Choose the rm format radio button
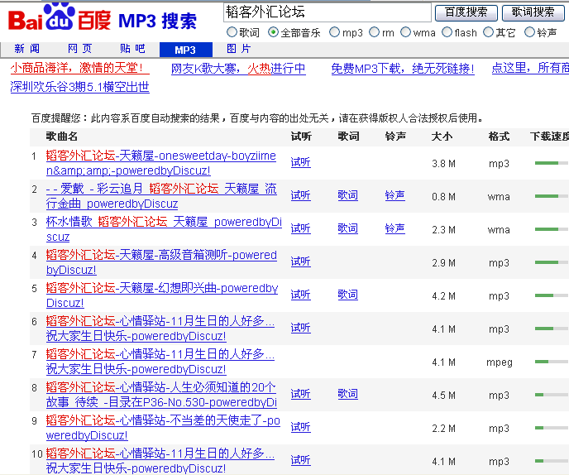This screenshot has height=475, width=569. point(374,32)
